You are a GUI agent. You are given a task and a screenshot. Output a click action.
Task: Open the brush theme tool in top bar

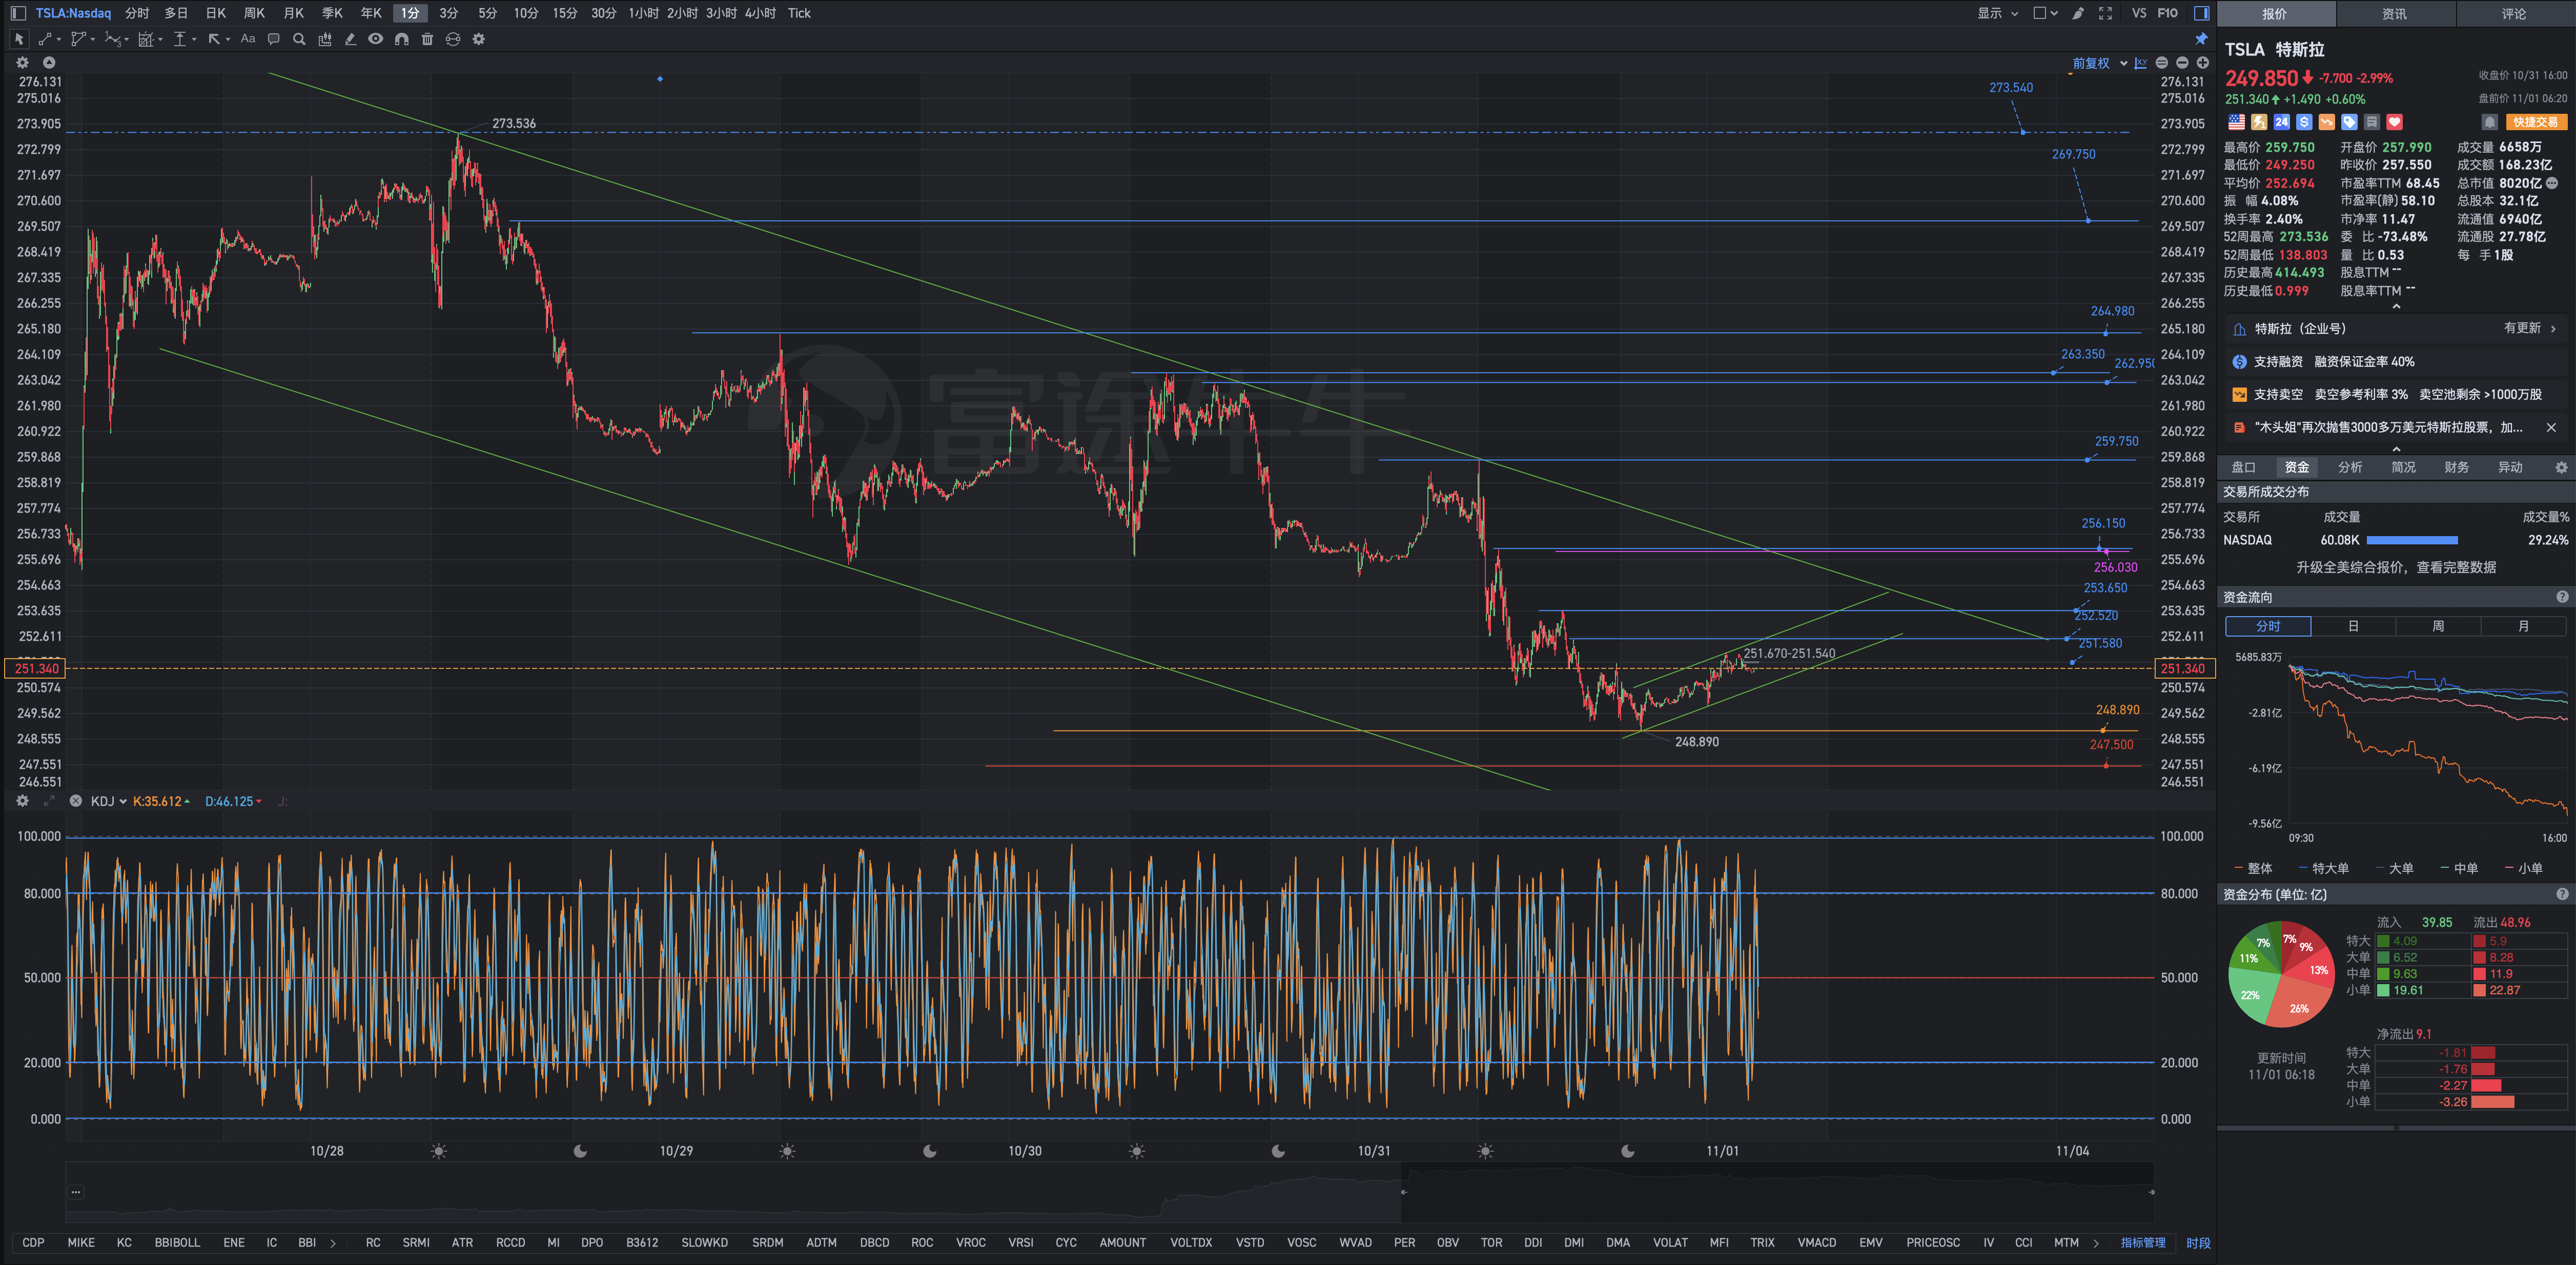[2078, 13]
